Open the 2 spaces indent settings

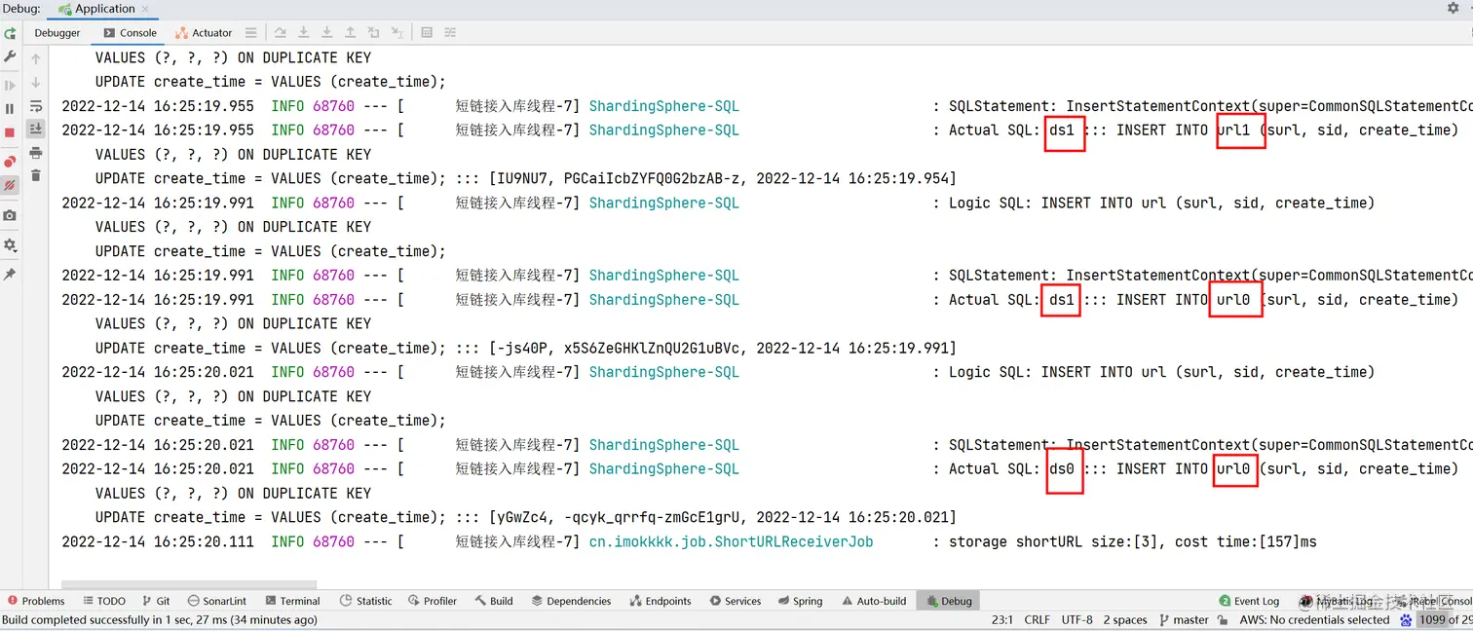(1125, 619)
